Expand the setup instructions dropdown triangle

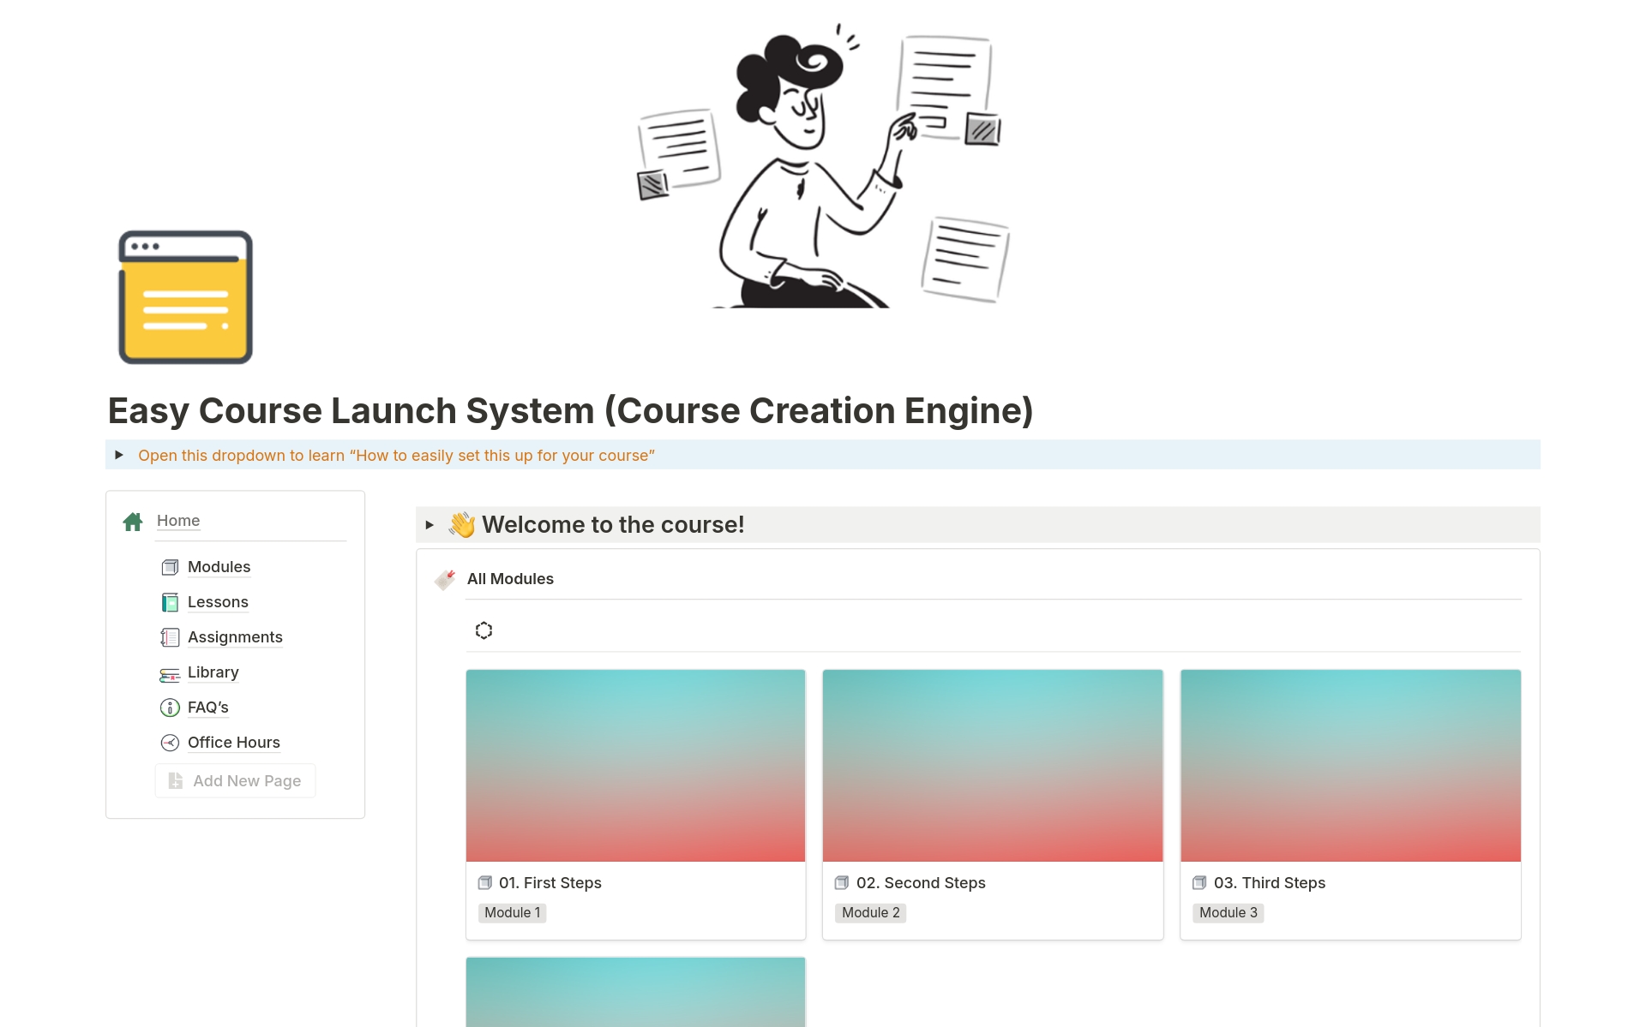pos(119,455)
